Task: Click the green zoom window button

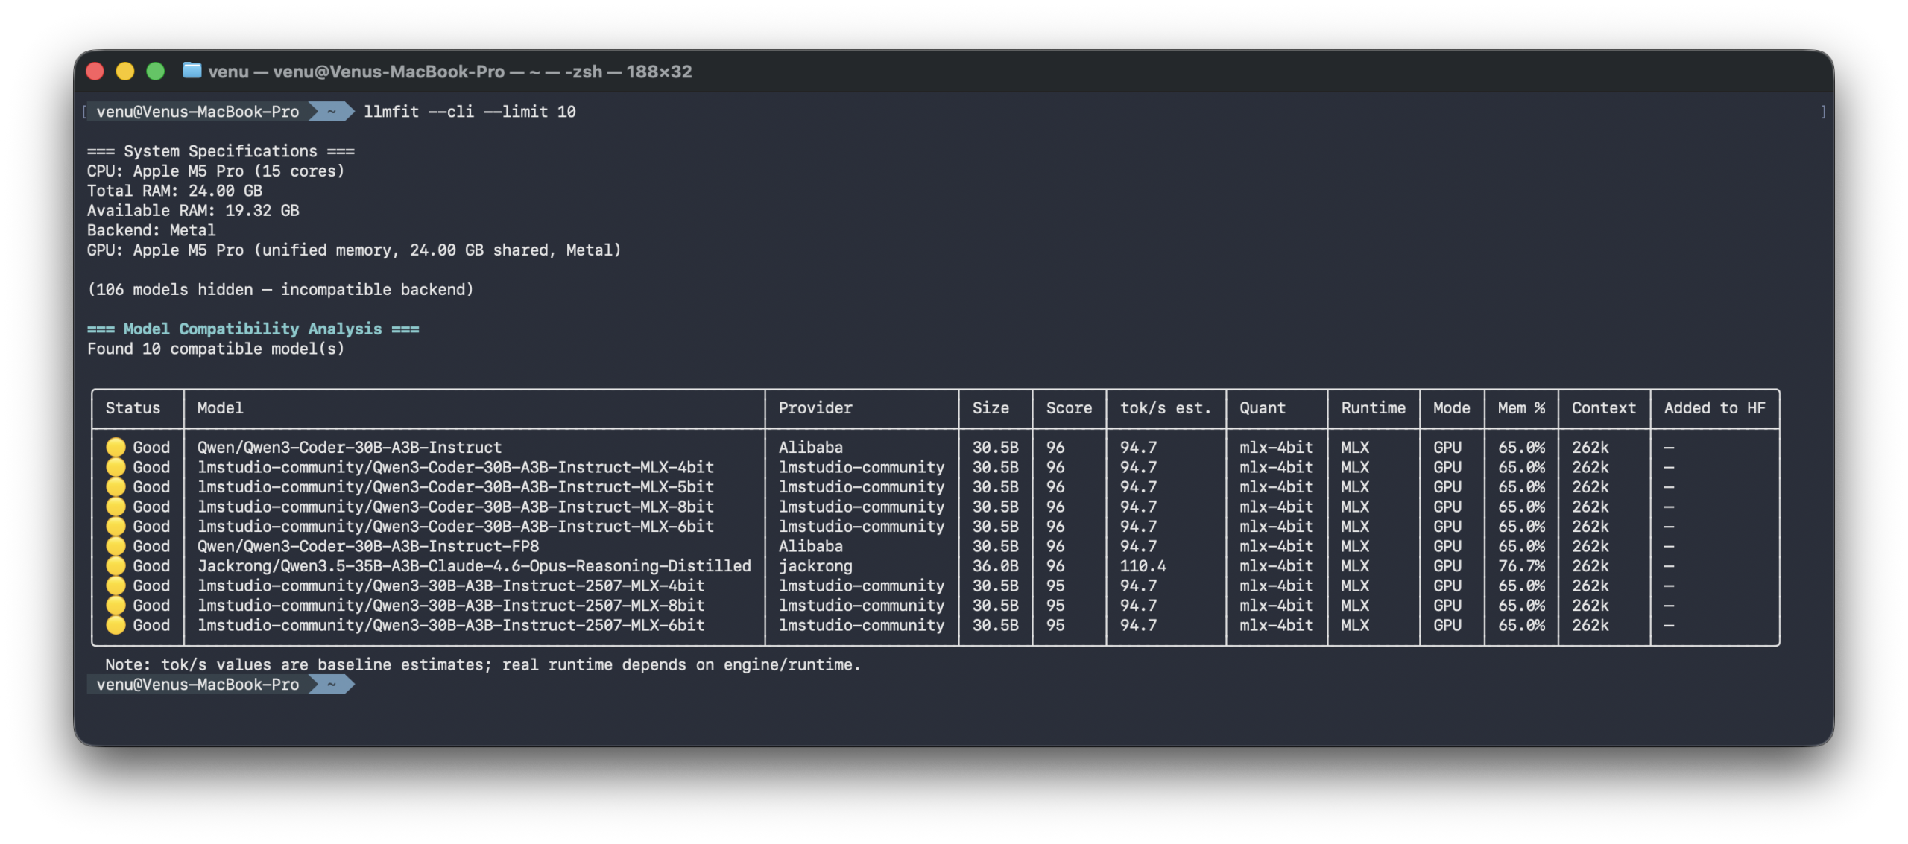Action: (x=155, y=72)
